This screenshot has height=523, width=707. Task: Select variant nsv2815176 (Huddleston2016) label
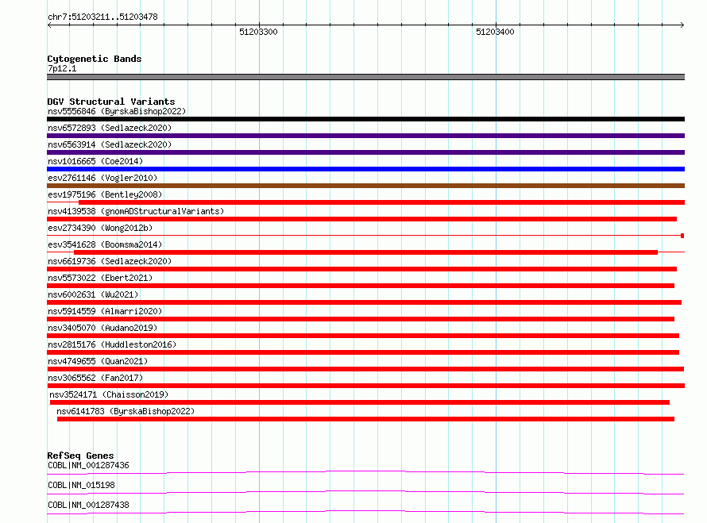coord(112,344)
